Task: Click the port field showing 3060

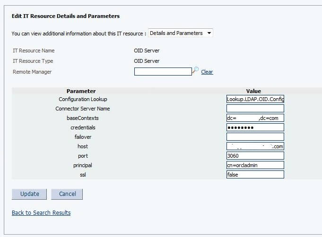Action: 255,156
